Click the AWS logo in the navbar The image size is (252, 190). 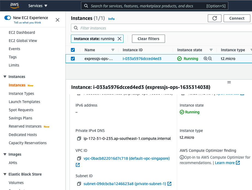(14, 5)
